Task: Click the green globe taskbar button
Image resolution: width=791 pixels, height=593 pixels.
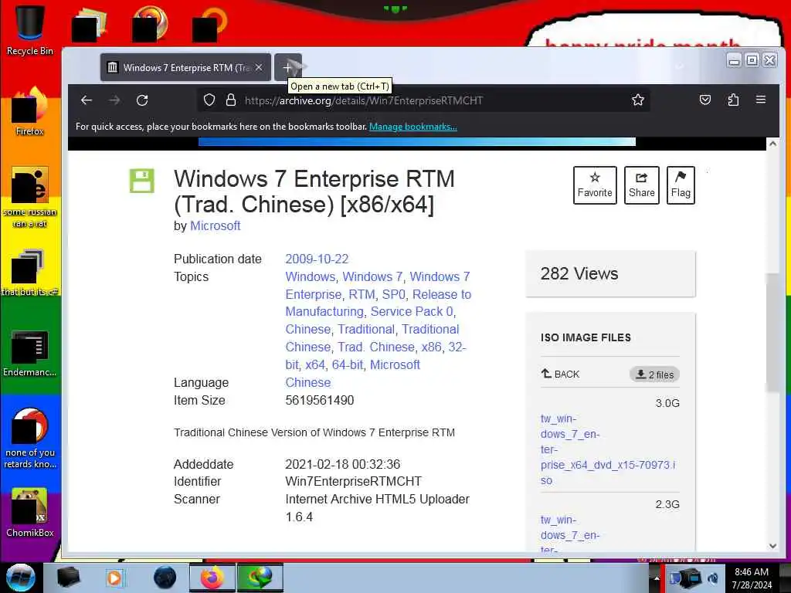Action: [x=260, y=578]
